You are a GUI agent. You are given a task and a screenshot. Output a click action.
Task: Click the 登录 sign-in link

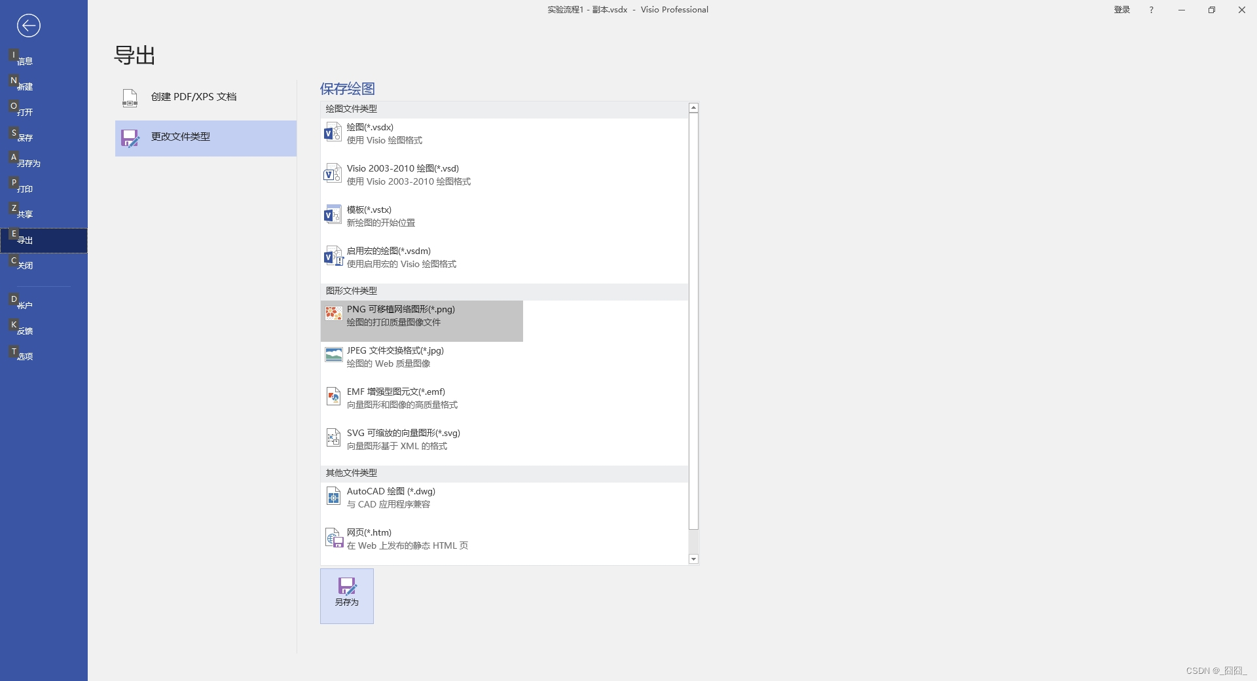pyautogui.click(x=1122, y=10)
